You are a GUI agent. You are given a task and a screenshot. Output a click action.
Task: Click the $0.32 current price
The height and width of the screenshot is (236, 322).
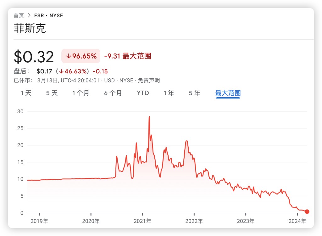click(x=34, y=57)
